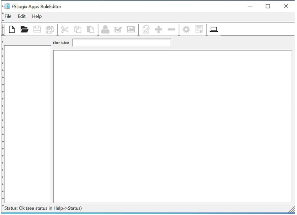Viewport: 297px width, 215px height.
Task: Click inside the empty rules pane
Action: [x=173, y=126]
